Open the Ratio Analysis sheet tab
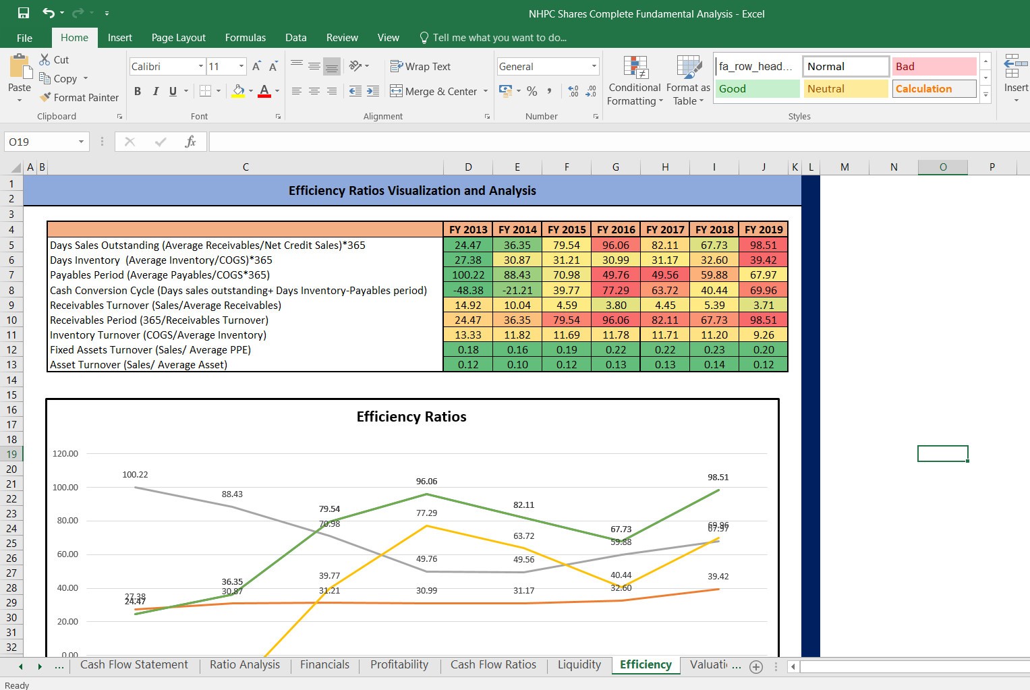This screenshot has height=690, width=1030. [245, 664]
